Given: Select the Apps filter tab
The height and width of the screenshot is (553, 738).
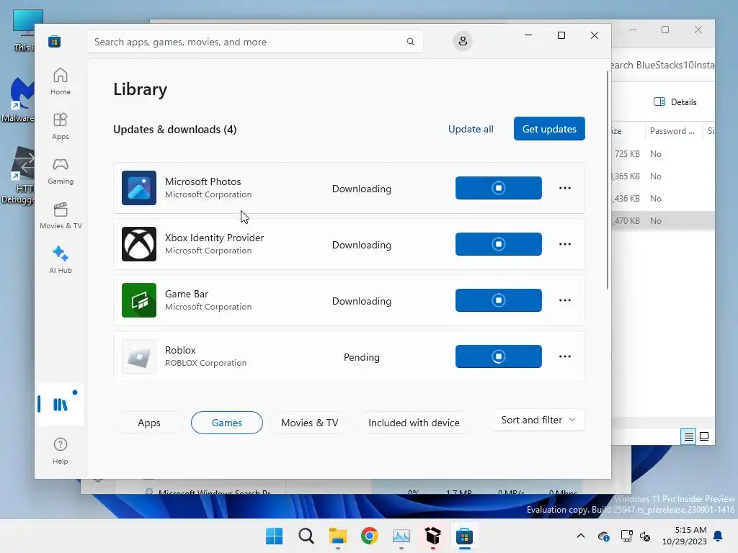Looking at the screenshot, I should click(x=148, y=423).
